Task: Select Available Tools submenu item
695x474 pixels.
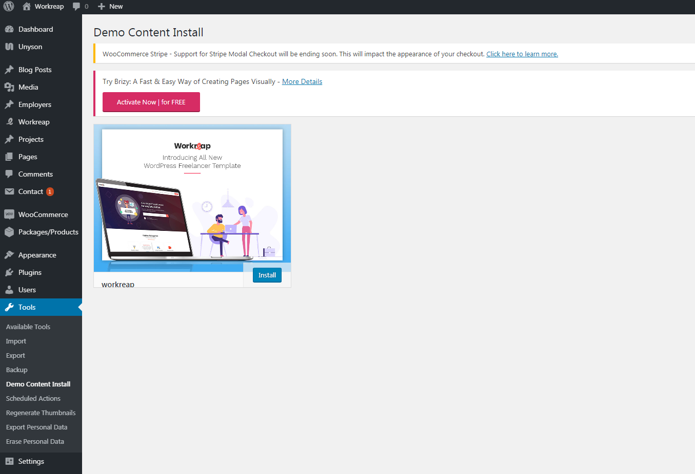Action: coord(28,327)
